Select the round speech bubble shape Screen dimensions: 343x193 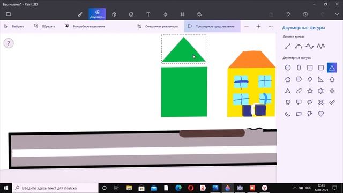pos(310,102)
